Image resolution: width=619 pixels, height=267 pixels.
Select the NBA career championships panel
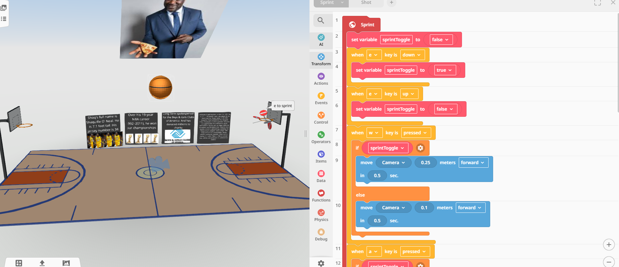coord(141,128)
